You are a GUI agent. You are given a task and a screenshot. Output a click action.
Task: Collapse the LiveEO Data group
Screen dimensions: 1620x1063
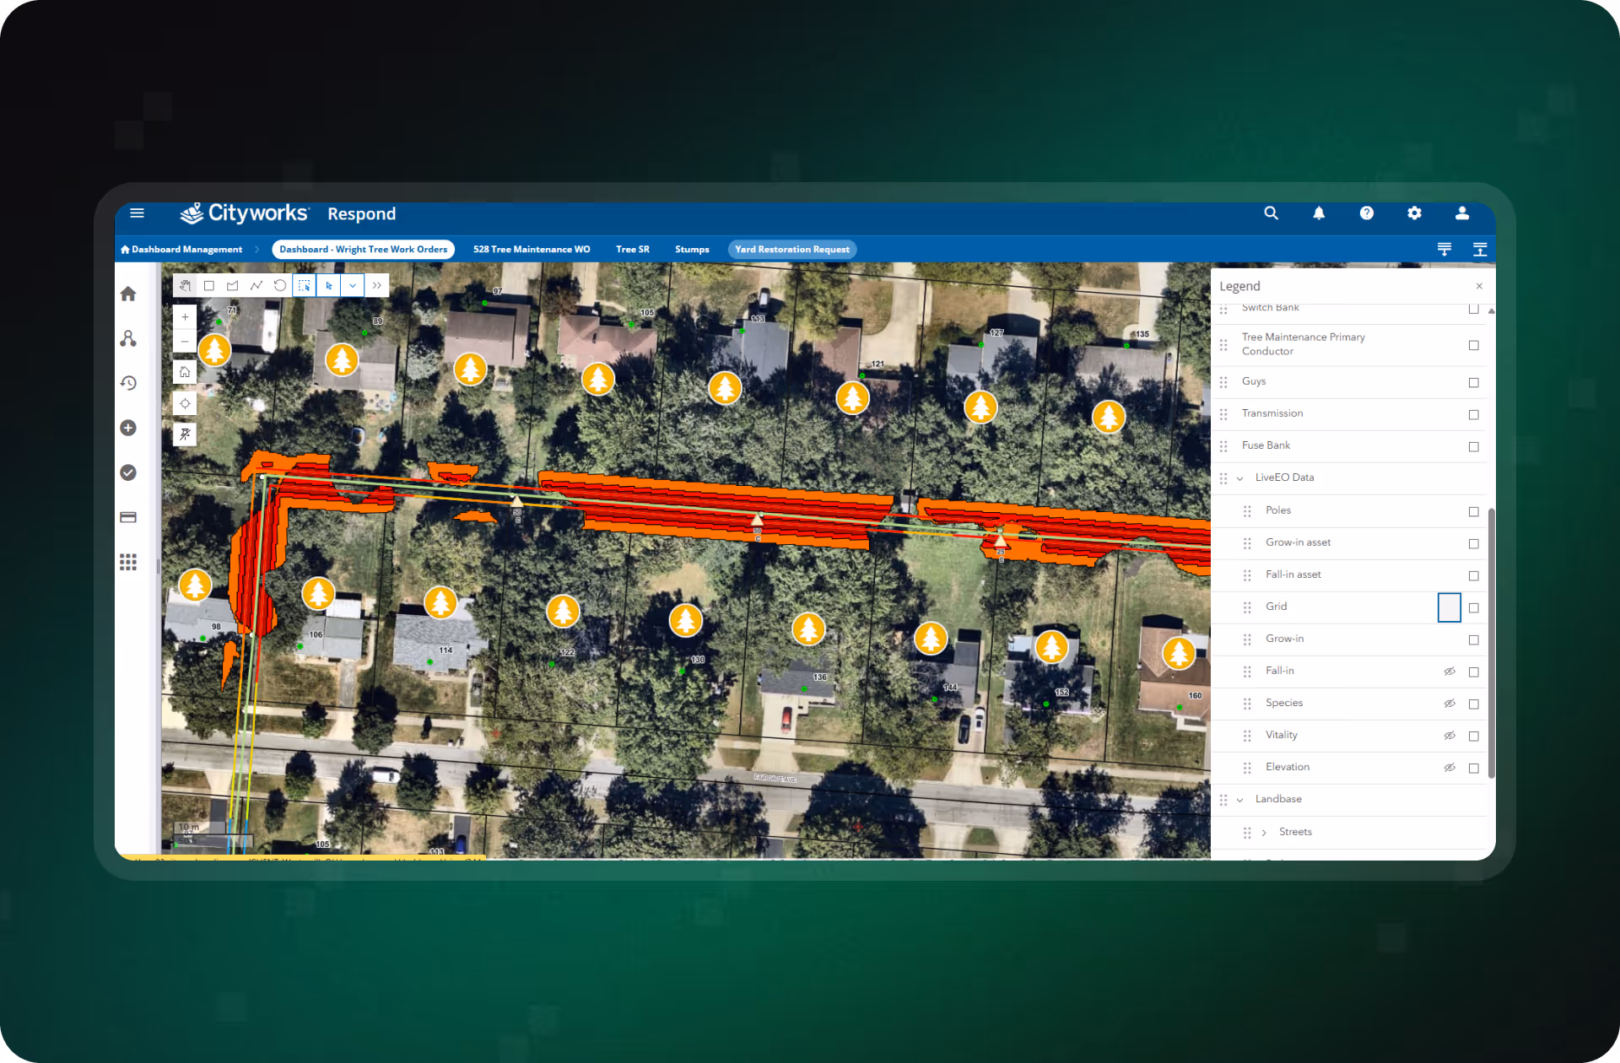coord(1239,478)
